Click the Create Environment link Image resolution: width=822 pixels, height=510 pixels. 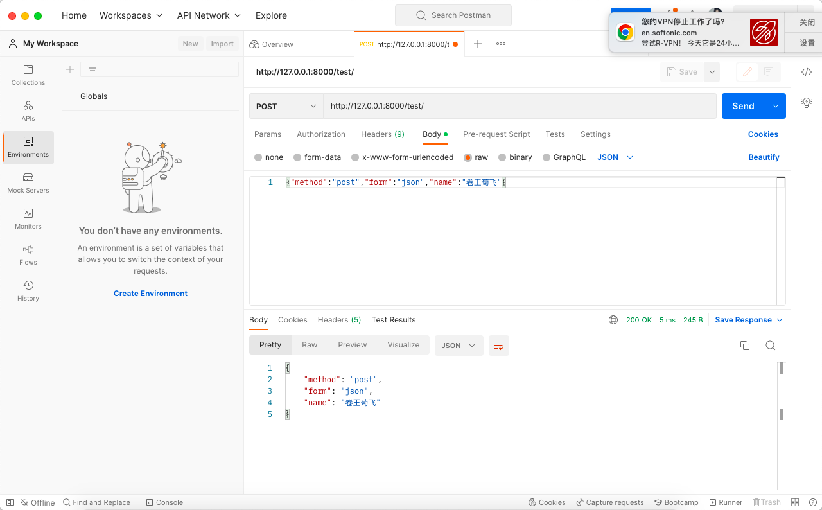click(x=150, y=294)
